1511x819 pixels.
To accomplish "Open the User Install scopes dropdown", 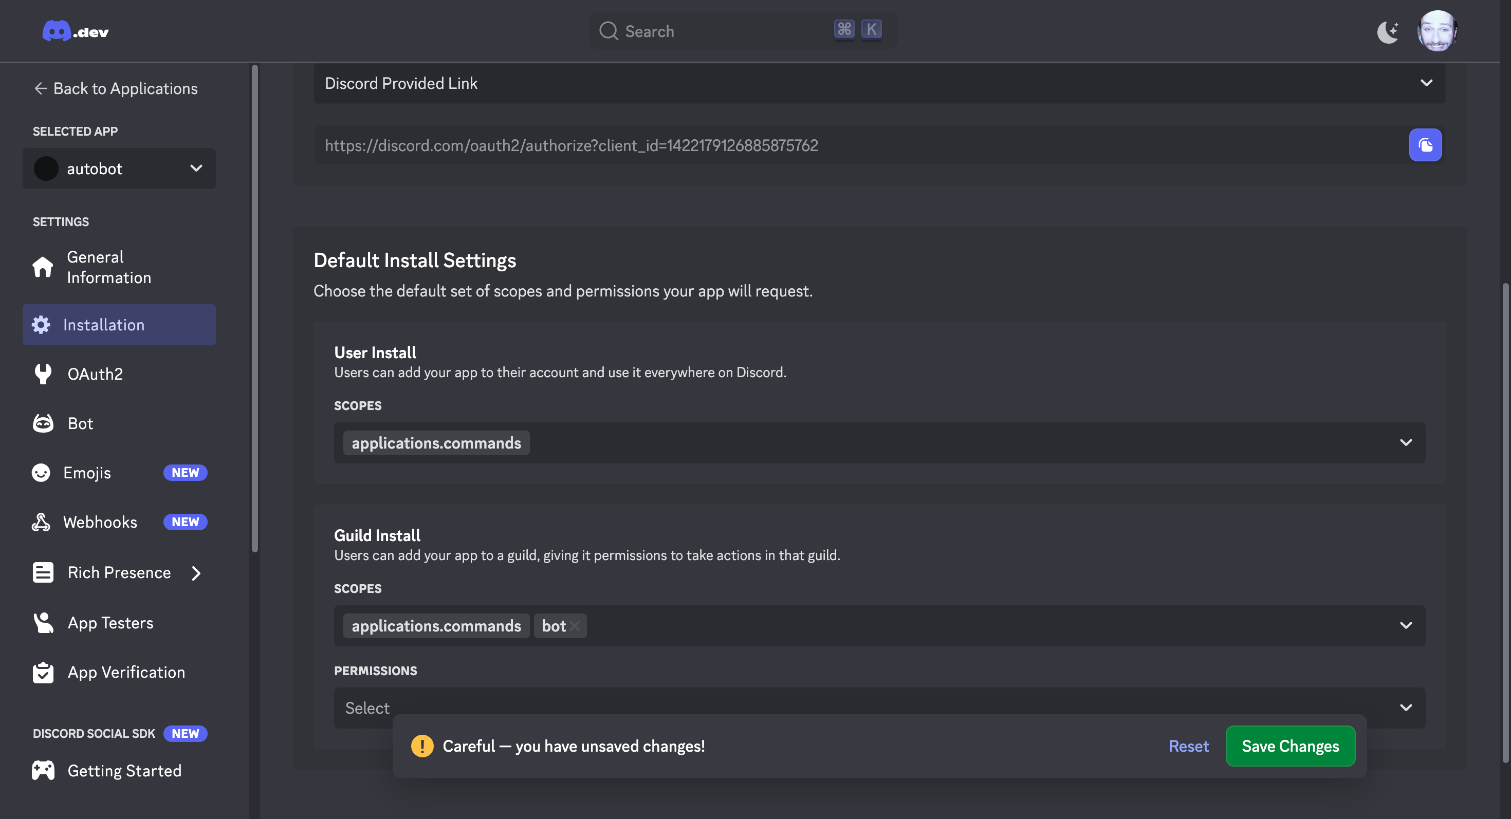I will (1406, 442).
